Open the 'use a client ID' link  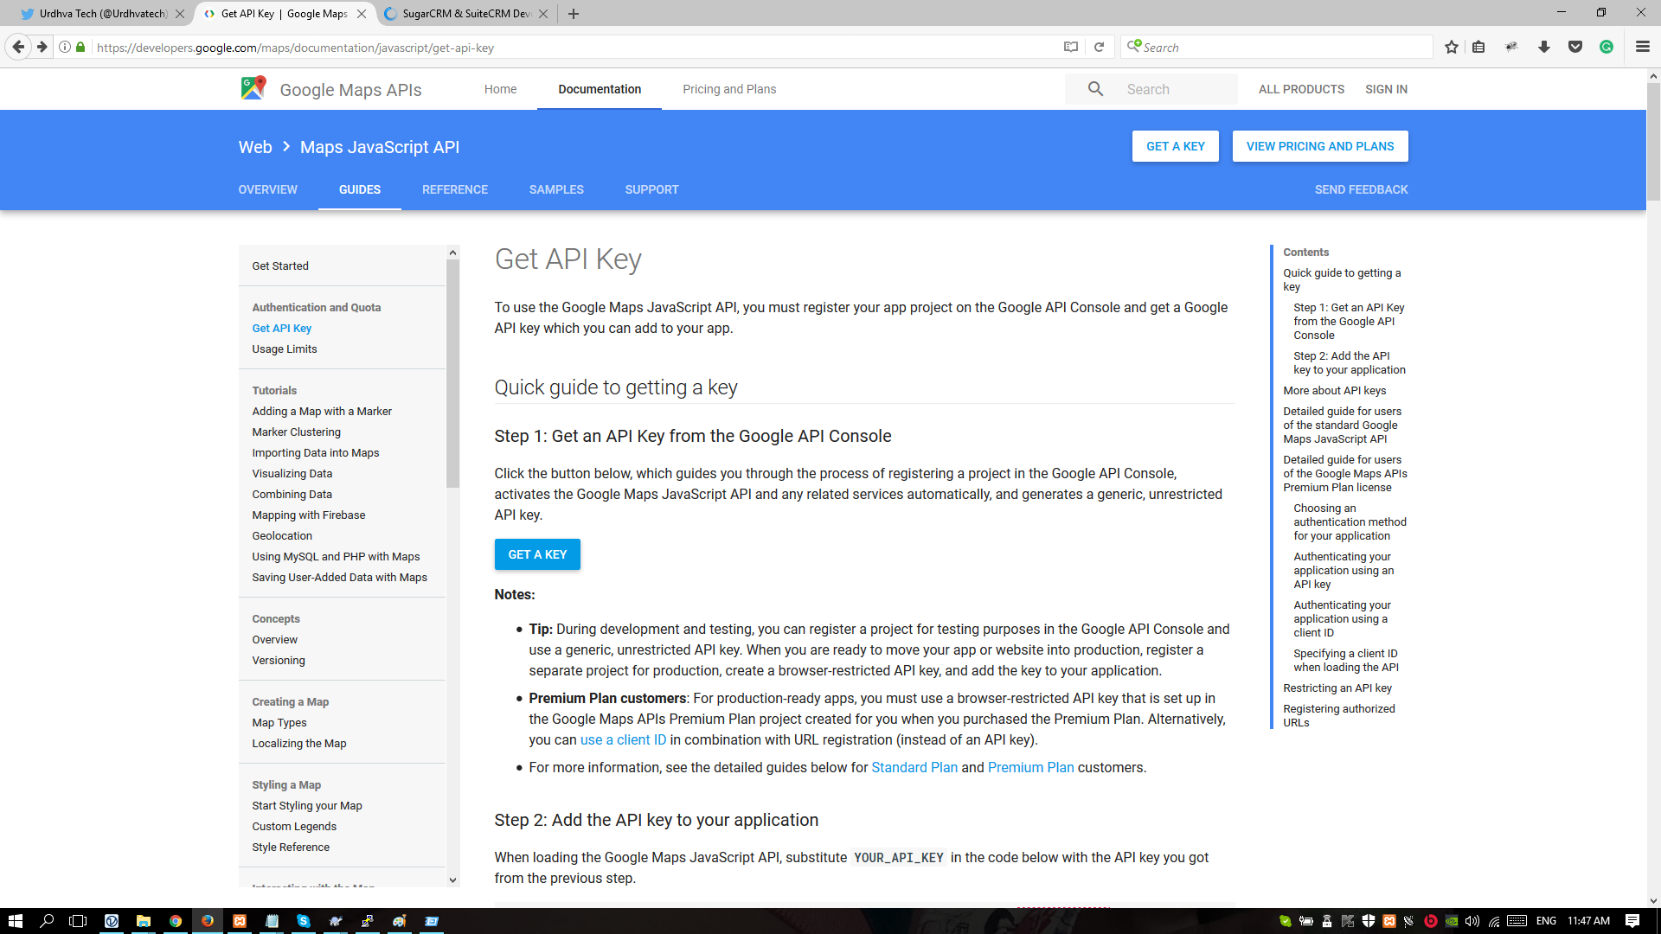pos(623,739)
